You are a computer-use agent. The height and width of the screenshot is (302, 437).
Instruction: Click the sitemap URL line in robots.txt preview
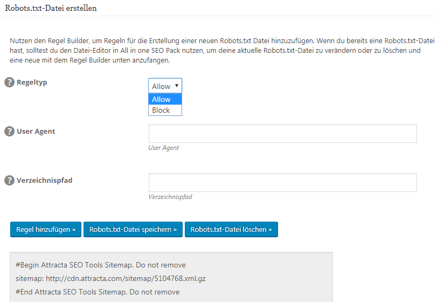[110, 279]
